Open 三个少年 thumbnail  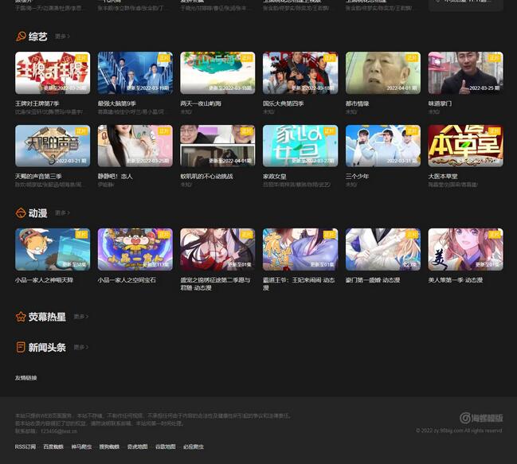tap(383, 146)
